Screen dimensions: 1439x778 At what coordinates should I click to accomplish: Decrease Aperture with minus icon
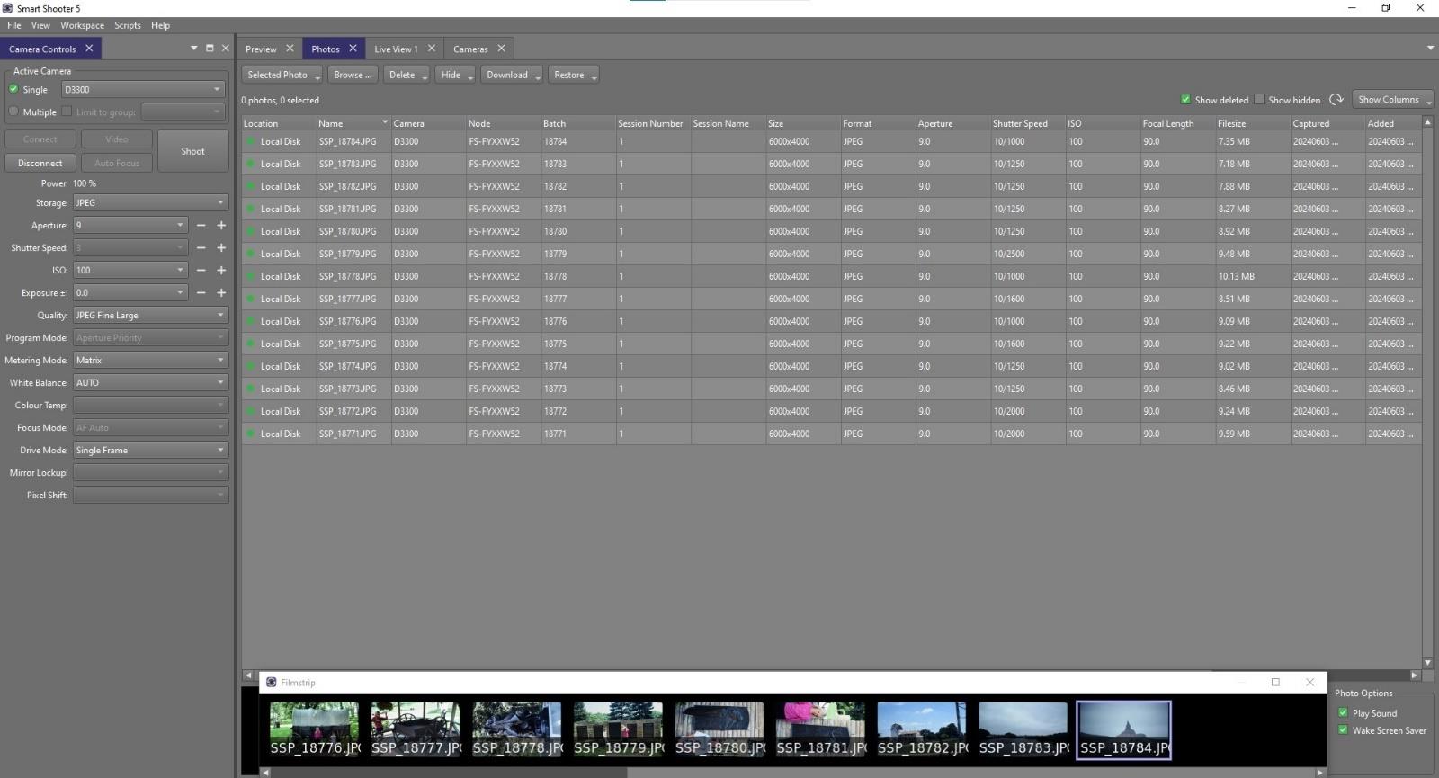201,226
